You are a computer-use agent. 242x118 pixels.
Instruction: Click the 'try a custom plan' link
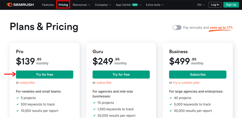pyautogui.click(x=186, y=83)
